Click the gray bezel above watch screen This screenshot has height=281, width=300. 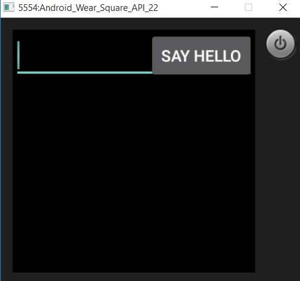[x=134, y=24]
